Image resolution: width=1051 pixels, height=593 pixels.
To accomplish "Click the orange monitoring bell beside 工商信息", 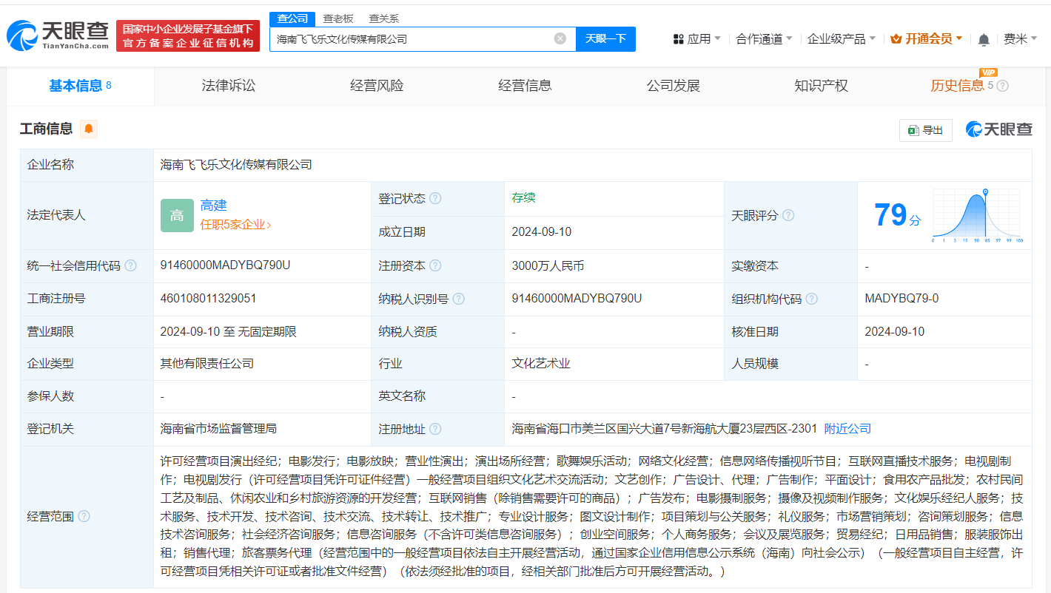I will (x=89, y=129).
